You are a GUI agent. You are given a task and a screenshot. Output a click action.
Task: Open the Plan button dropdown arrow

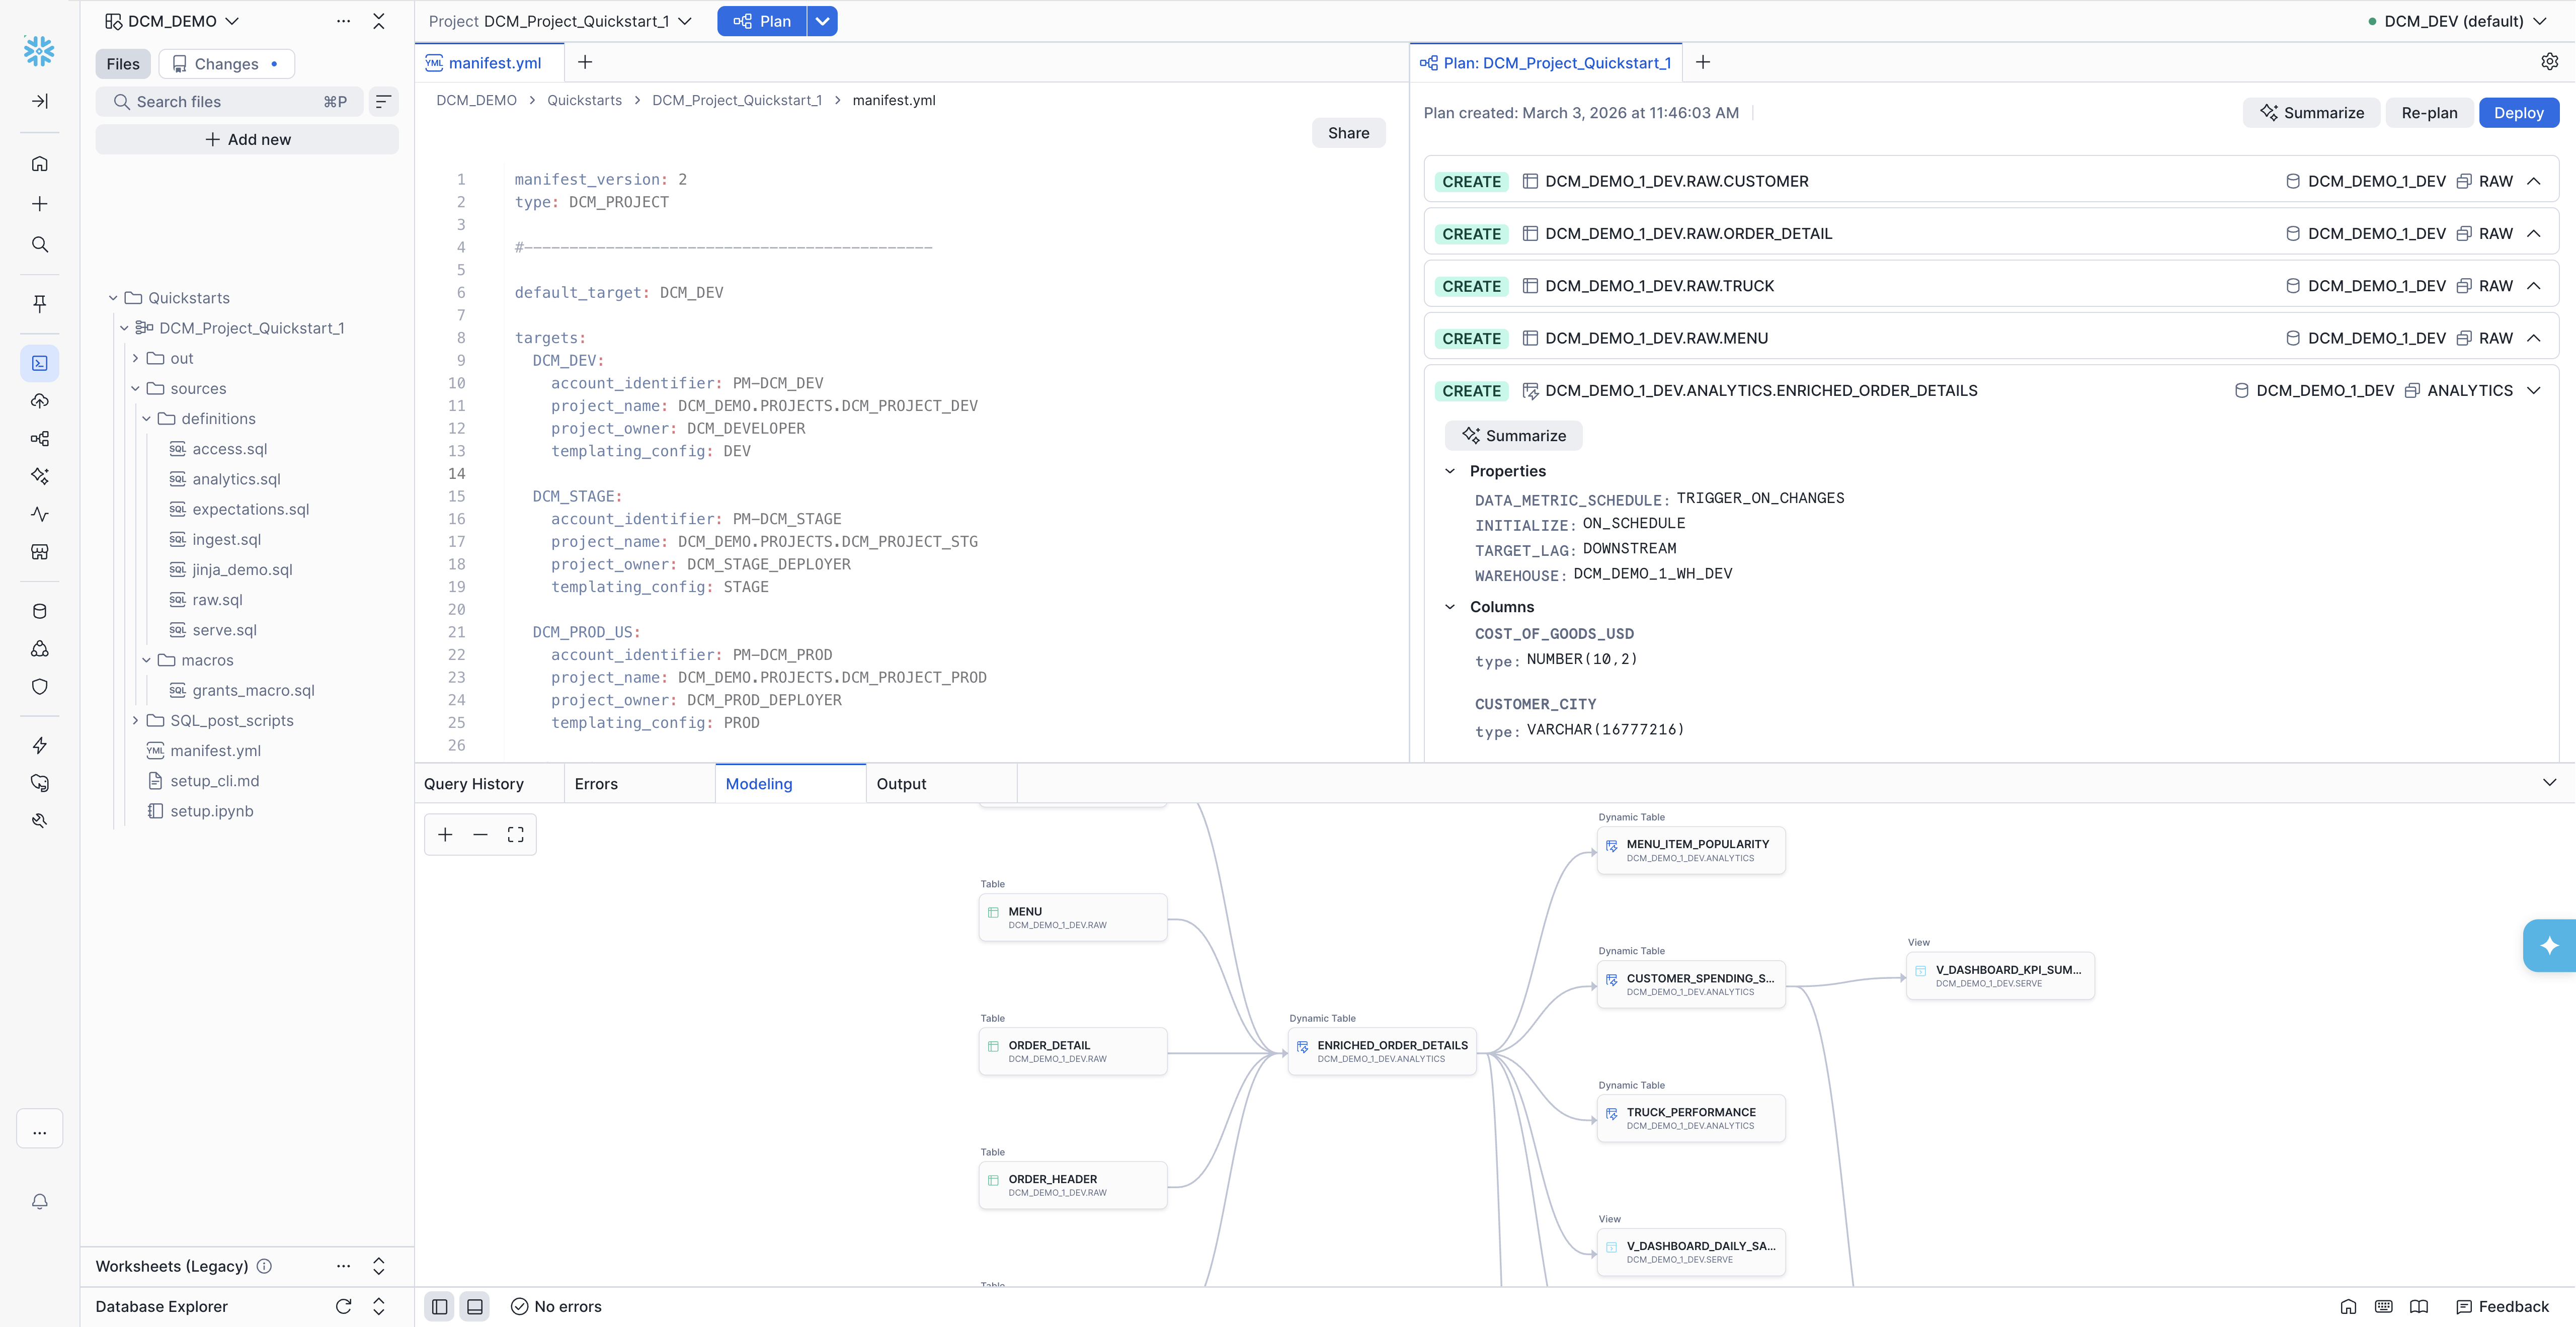click(822, 21)
